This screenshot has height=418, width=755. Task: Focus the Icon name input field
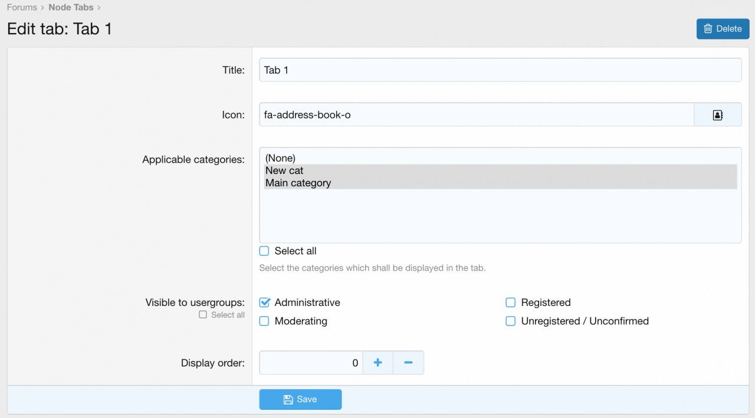click(x=476, y=115)
